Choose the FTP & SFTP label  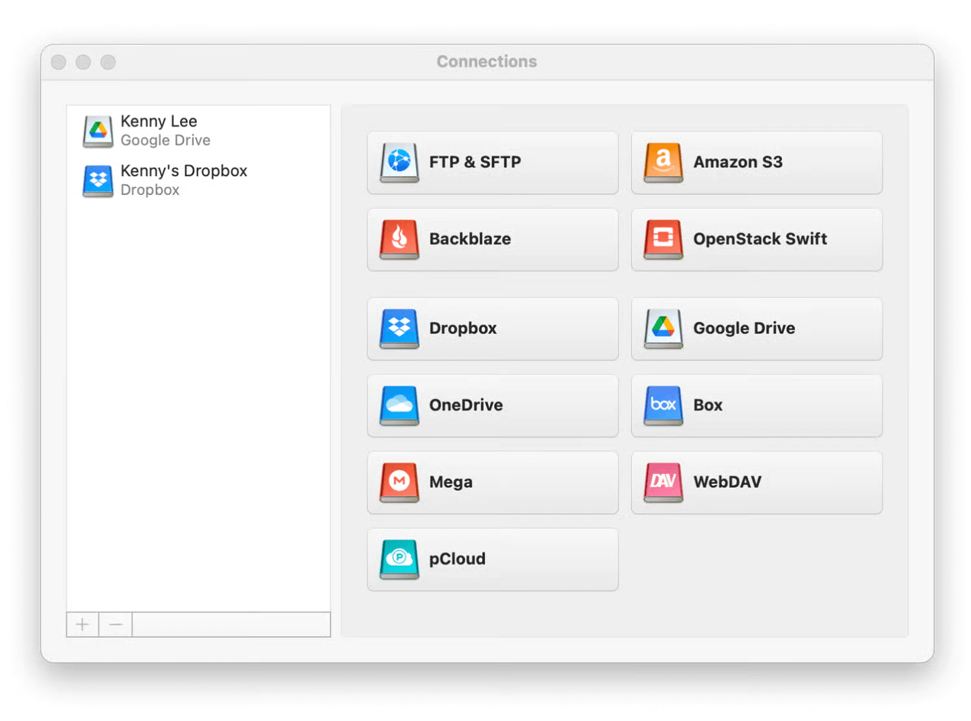coord(475,162)
